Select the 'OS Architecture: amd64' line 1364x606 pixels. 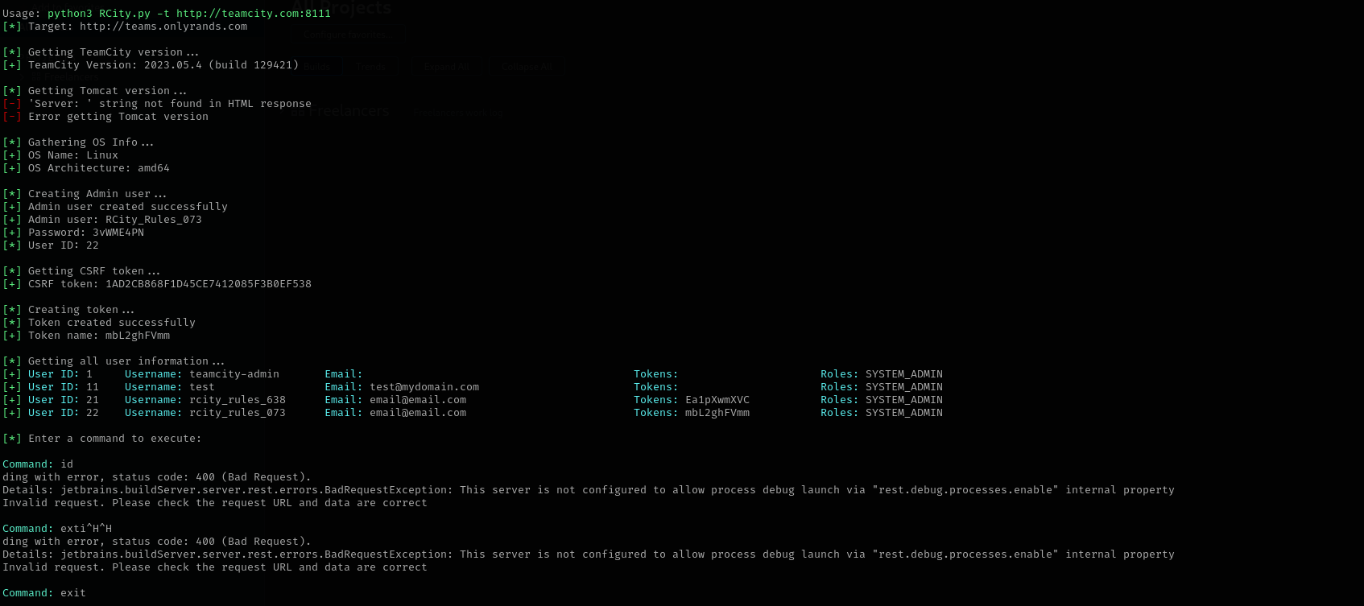click(86, 168)
